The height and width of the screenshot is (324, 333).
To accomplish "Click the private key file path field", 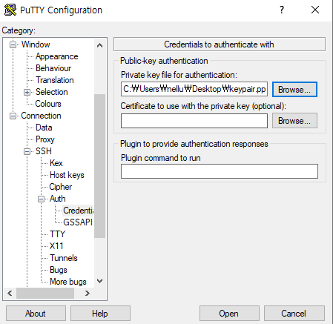I will pos(194,89).
